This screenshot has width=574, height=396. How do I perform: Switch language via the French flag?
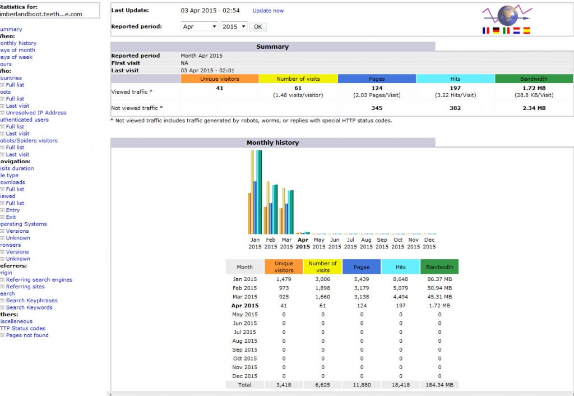point(485,31)
